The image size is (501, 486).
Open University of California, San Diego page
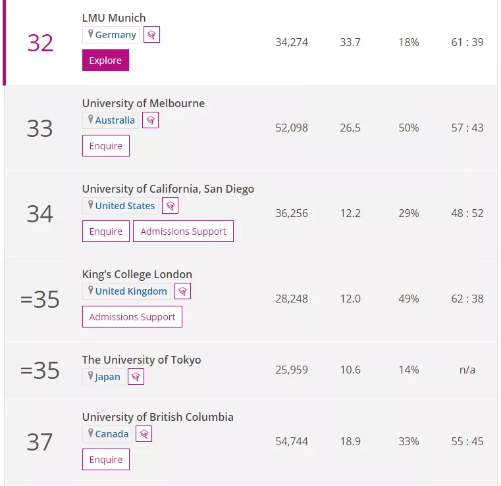168,189
